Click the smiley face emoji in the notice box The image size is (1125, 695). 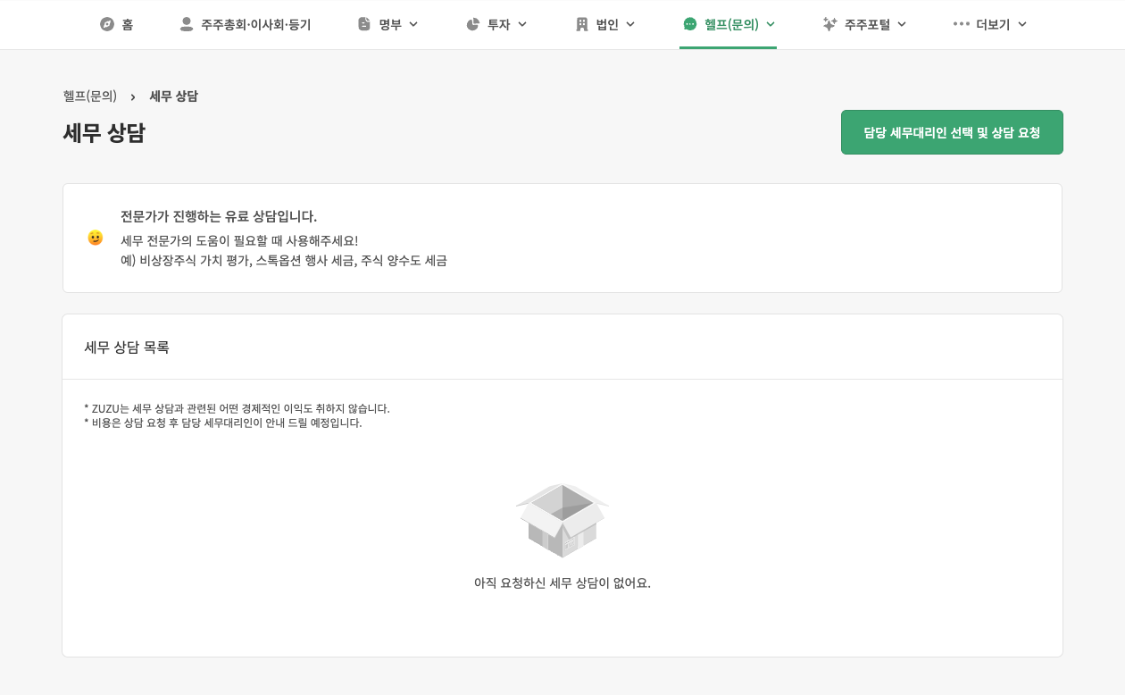coord(96,238)
